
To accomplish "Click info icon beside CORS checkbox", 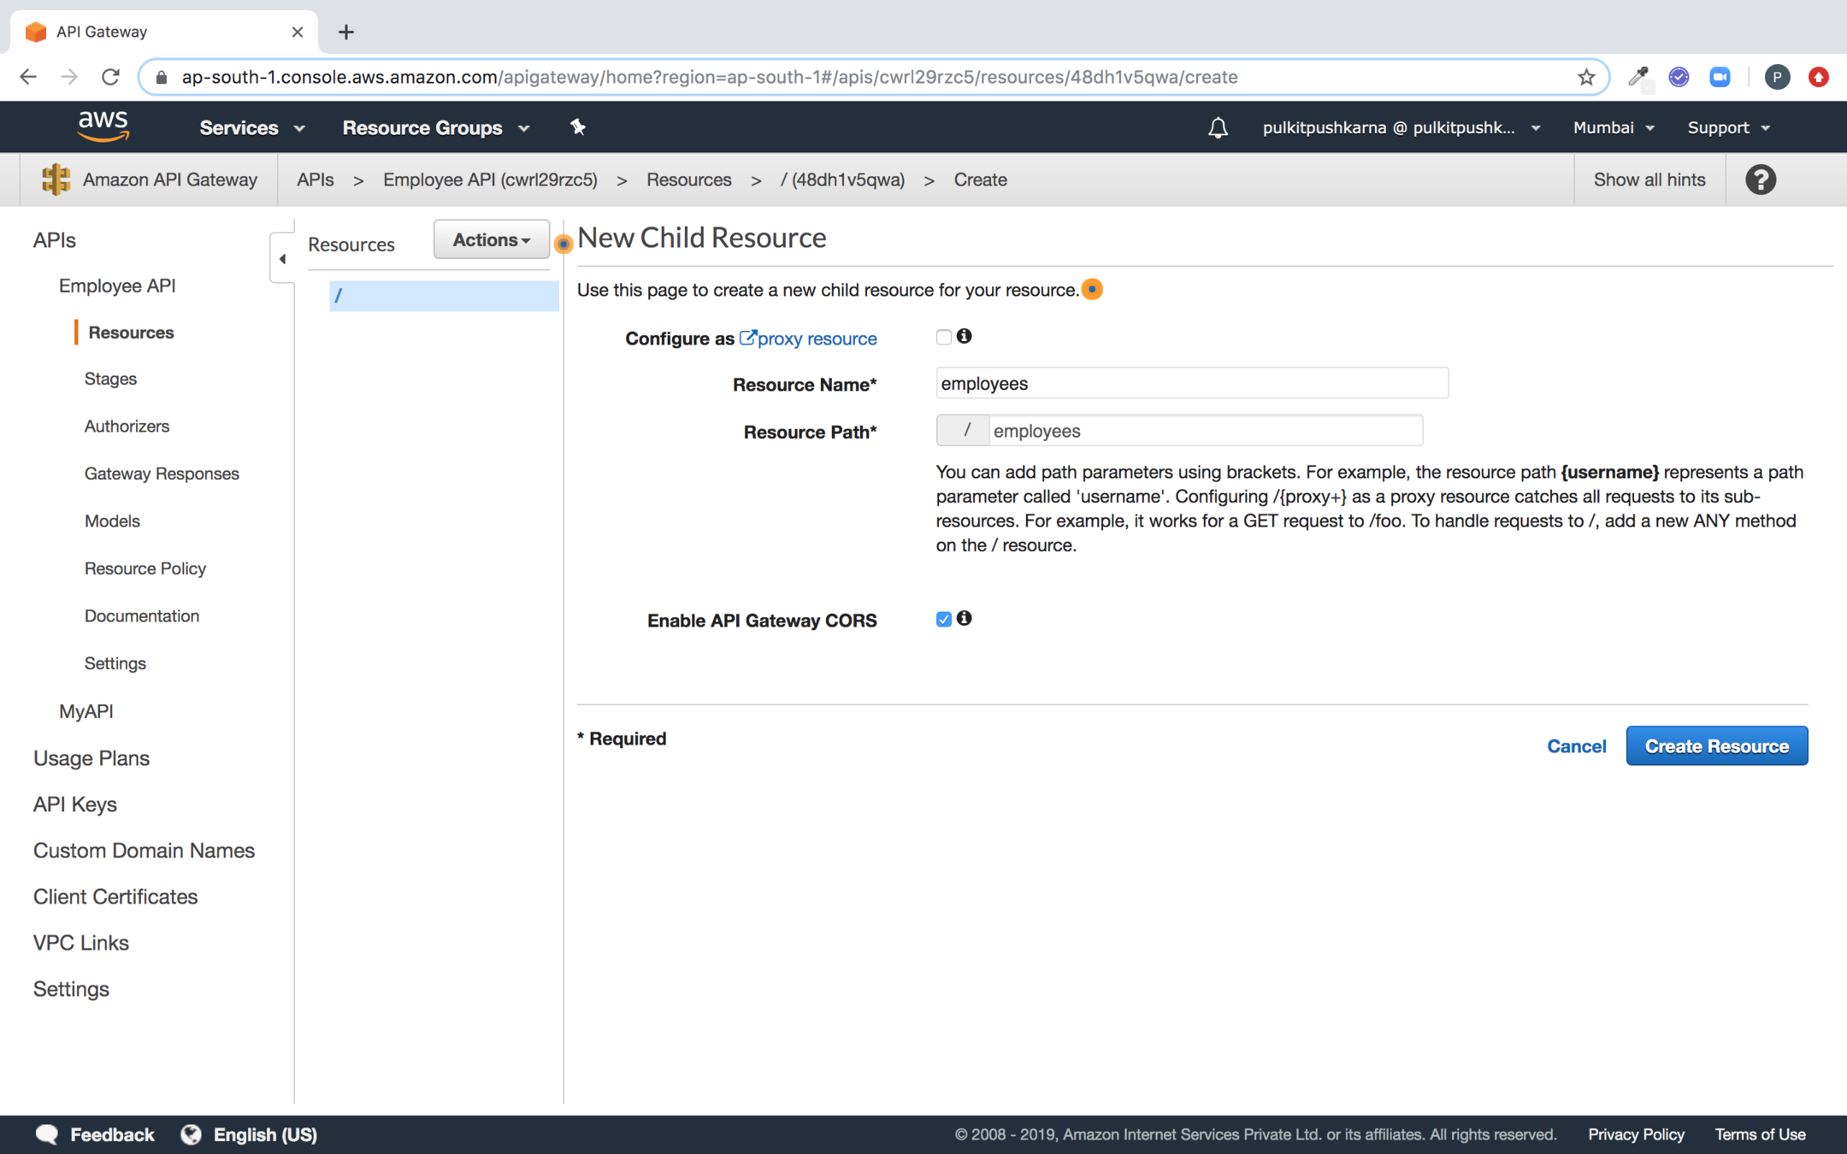I will click(965, 619).
